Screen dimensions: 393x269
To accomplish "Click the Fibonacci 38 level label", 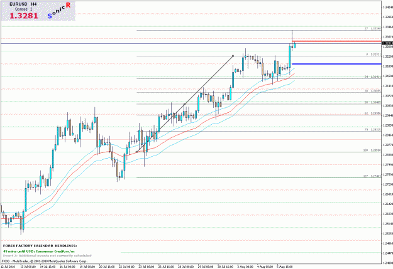I will click(373, 91).
